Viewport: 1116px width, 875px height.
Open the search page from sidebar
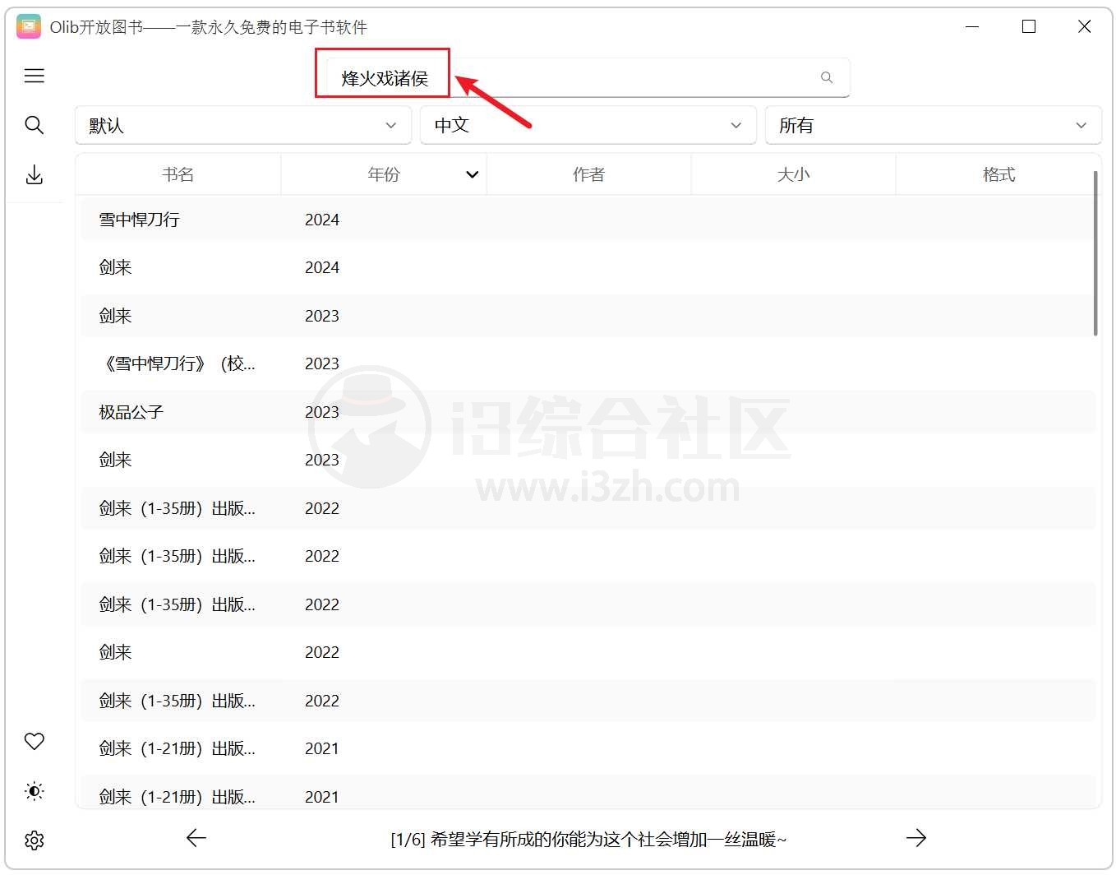tap(35, 125)
